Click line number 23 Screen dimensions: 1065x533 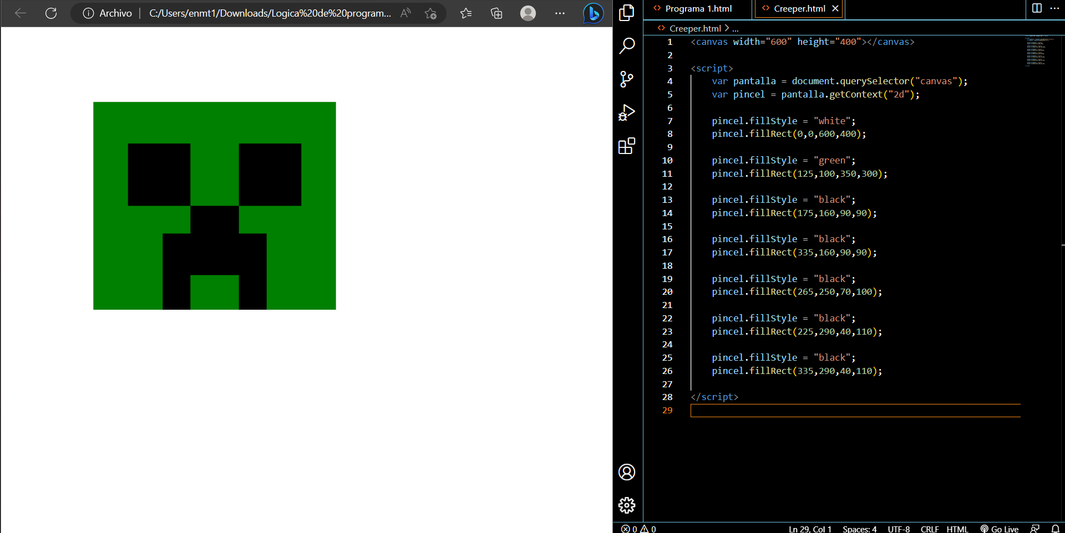[x=667, y=331]
